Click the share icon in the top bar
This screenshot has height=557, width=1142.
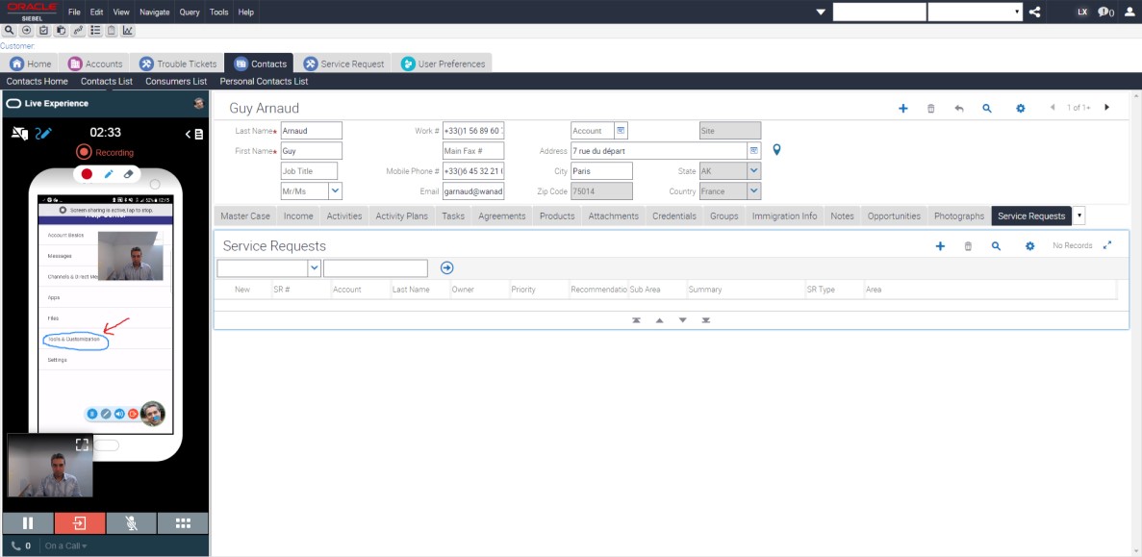[1035, 13]
